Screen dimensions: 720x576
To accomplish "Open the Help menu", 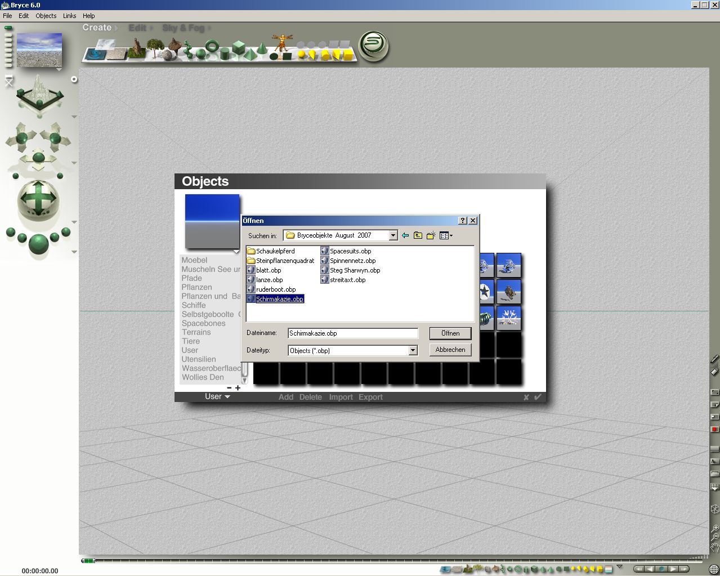I will pos(89,16).
